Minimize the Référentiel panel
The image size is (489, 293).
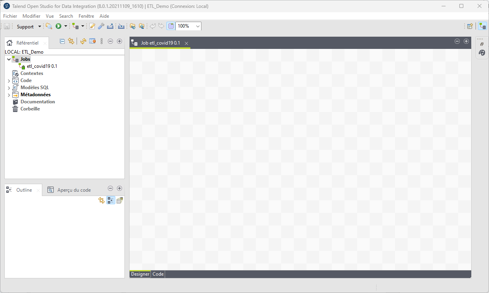point(111,41)
